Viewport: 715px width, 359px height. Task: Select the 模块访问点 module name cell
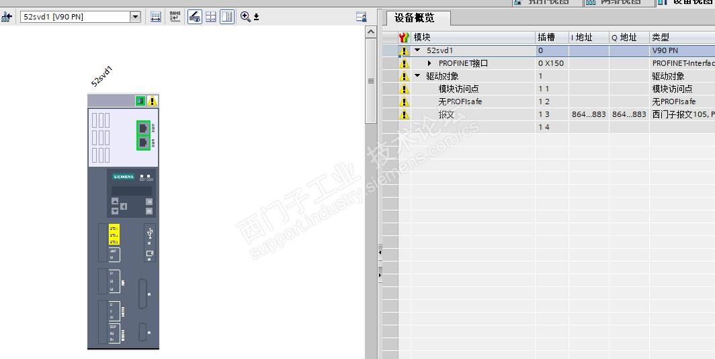tap(459, 89)
